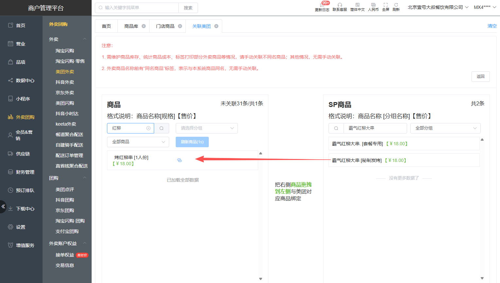Screen dimensions: 500x283
Task: Close the 商品库 tab
Action: tap(144, 26)
